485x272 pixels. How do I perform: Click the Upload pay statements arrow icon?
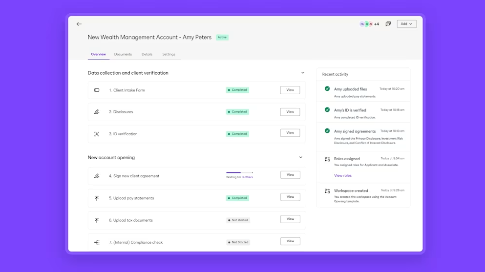(97, 198)
